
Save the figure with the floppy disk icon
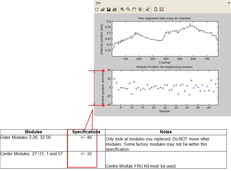click(109, 9)
